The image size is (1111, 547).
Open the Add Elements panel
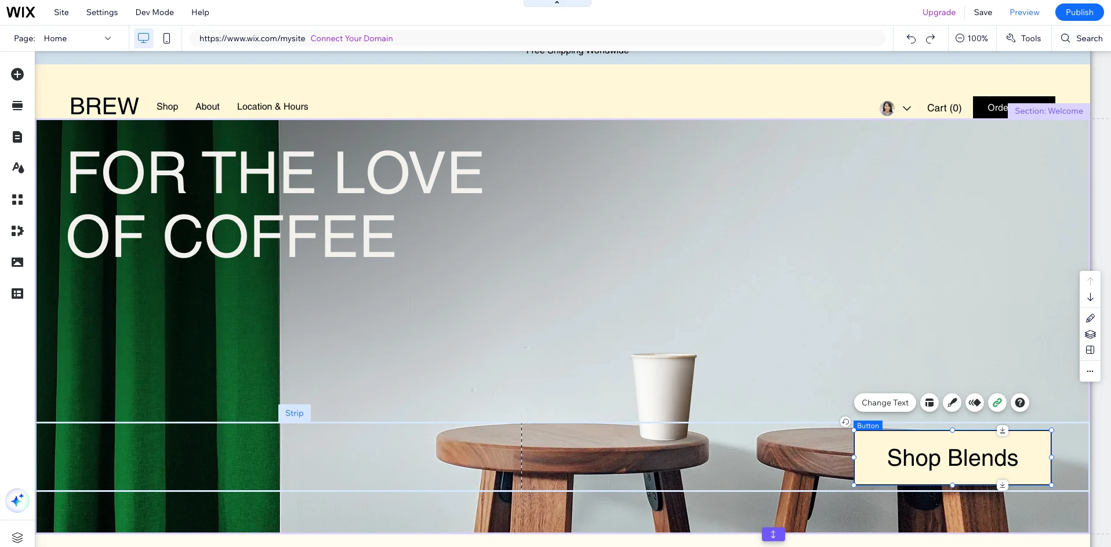click(x=17, y=74)
